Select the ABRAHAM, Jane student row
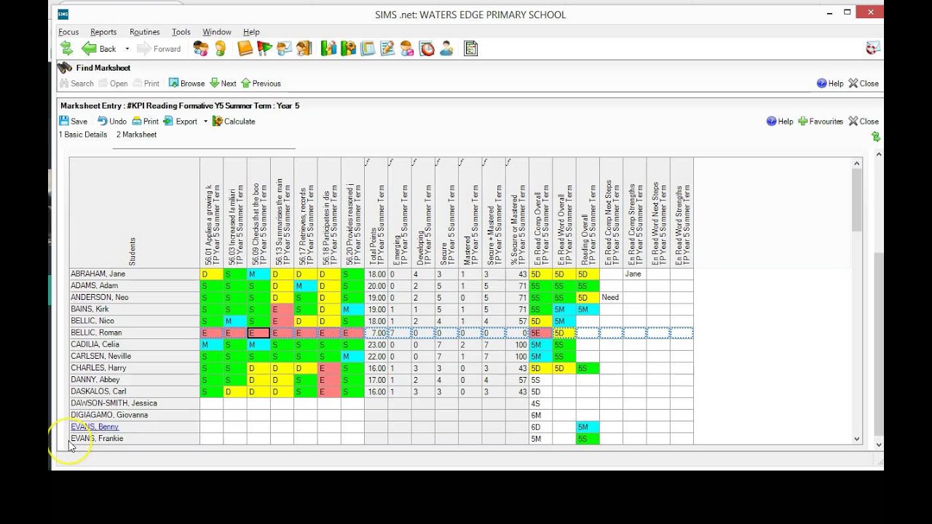 [135, 274]
